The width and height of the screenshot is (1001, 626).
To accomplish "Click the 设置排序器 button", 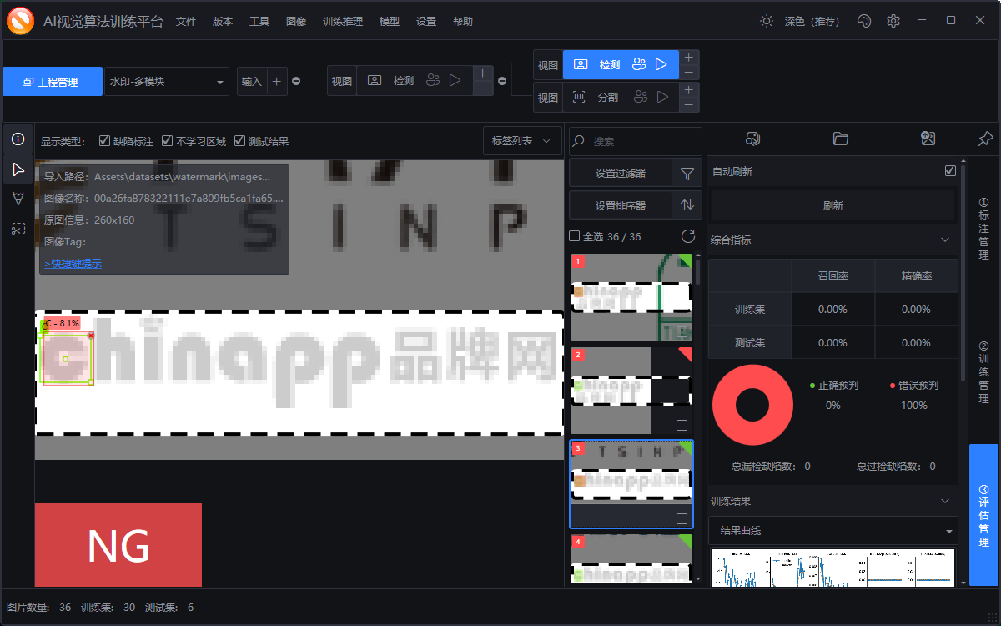I will [621, 204].
